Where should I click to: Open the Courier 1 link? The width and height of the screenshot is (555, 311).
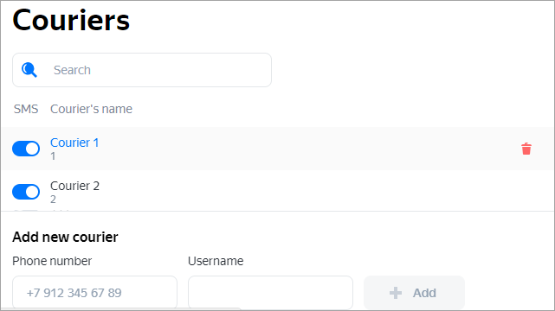click(74, 143)
